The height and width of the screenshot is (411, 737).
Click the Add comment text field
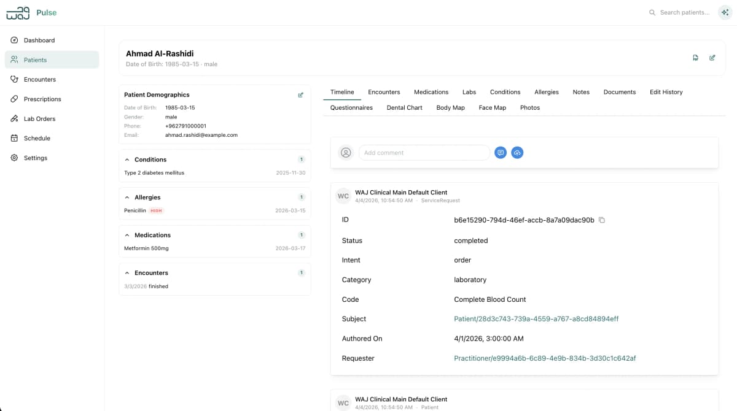point(424,152)
